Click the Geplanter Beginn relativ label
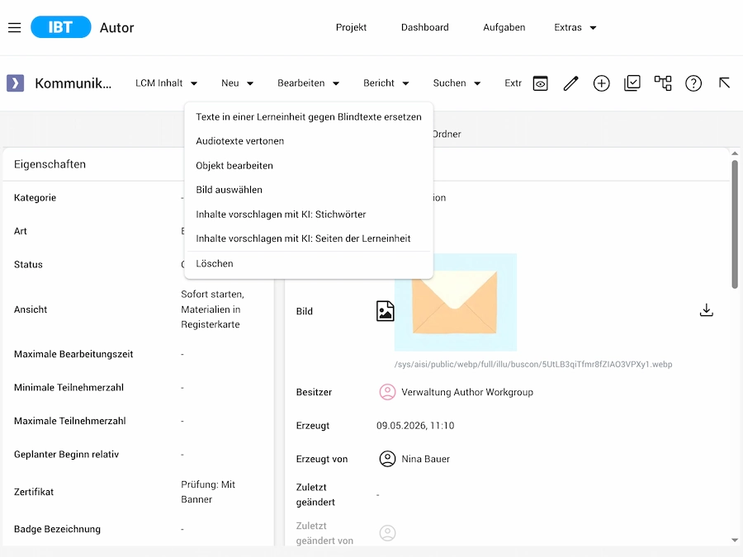 (66, 454)
